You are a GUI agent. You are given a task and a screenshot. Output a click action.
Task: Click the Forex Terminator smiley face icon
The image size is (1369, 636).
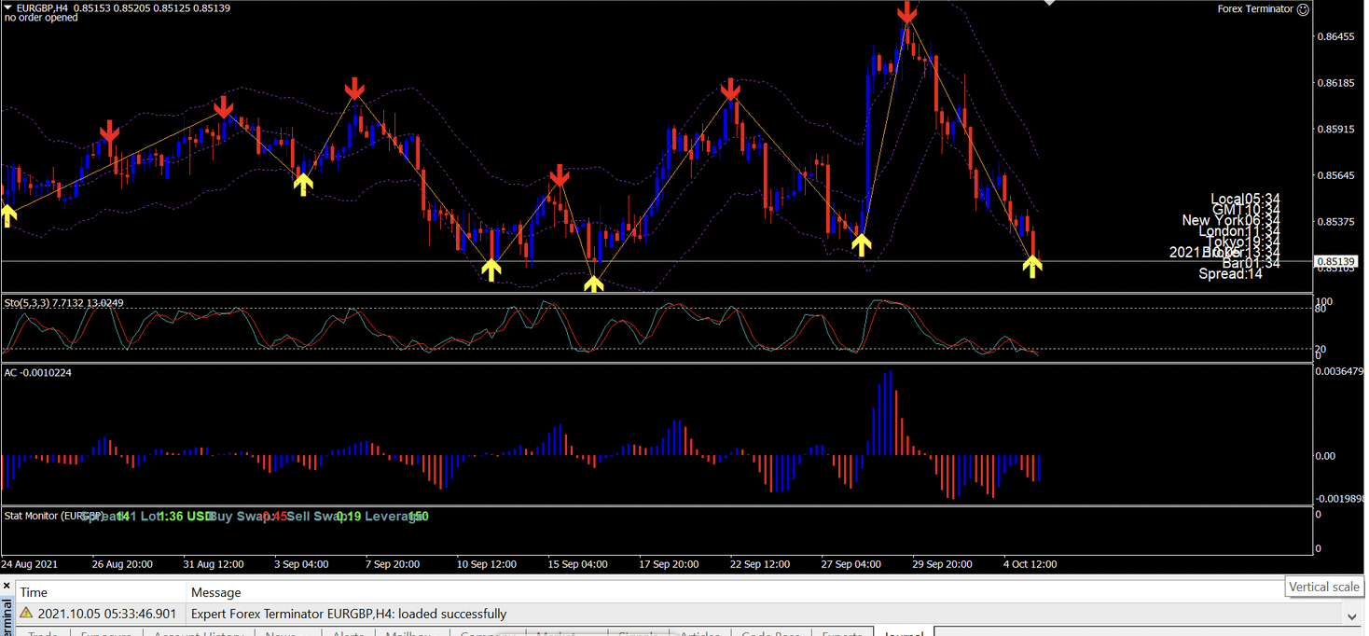click(1303, 9)
